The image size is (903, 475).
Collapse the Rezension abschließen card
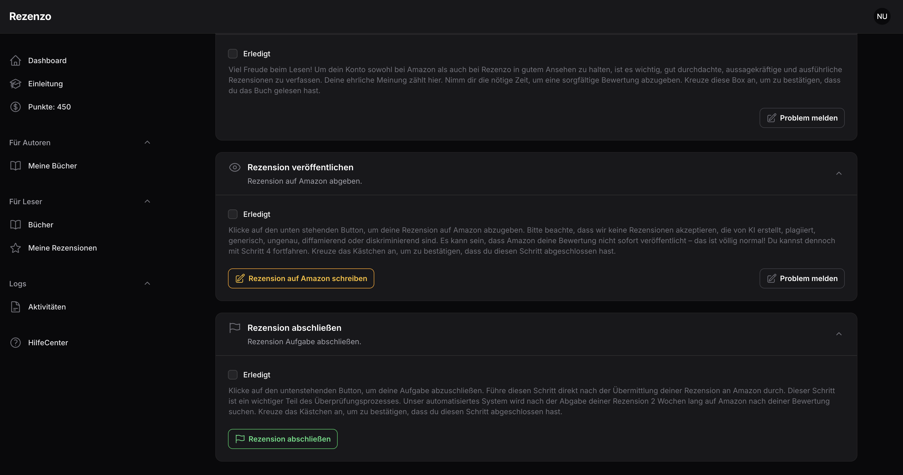839,334
